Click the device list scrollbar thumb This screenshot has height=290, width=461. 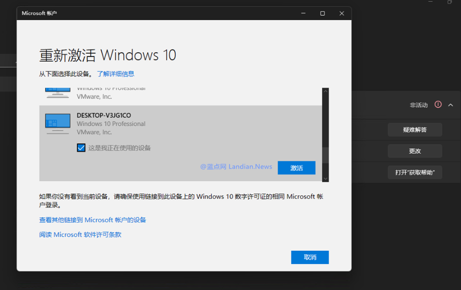tap(325, 155)
